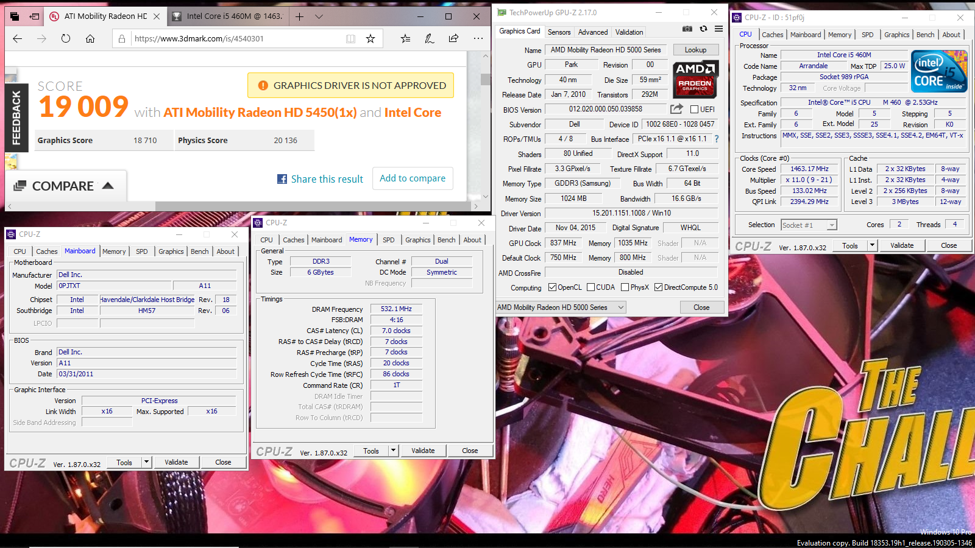Open Caches tab in CPU-Z CPU window
975x548 pixels.
(772, 35)
